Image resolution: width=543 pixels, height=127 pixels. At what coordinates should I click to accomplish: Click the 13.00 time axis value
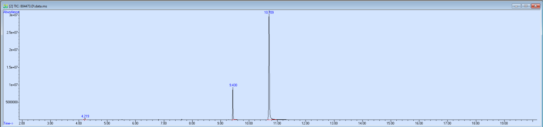click(334, 123)
